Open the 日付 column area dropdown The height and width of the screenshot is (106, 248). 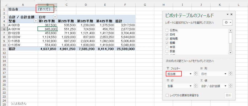(x=225, y=74)
